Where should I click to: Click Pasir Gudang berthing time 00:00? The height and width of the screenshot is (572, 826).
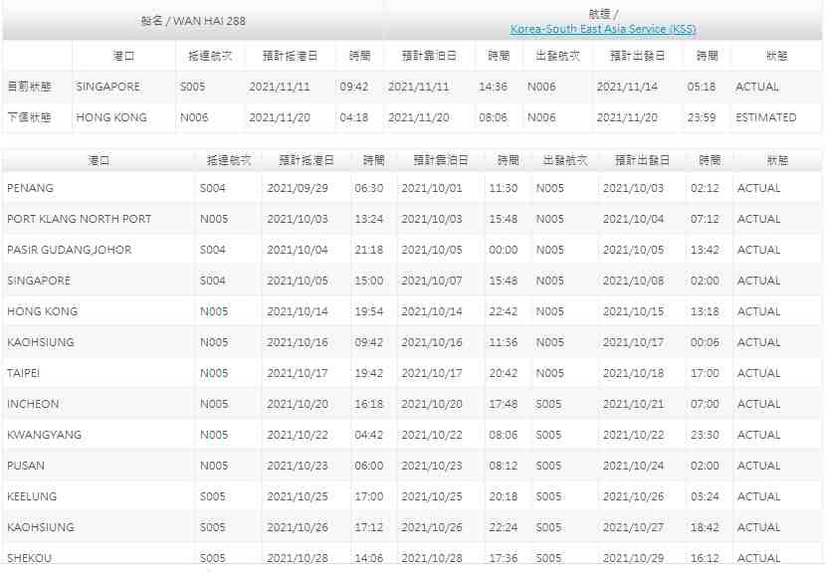(504, 250)
